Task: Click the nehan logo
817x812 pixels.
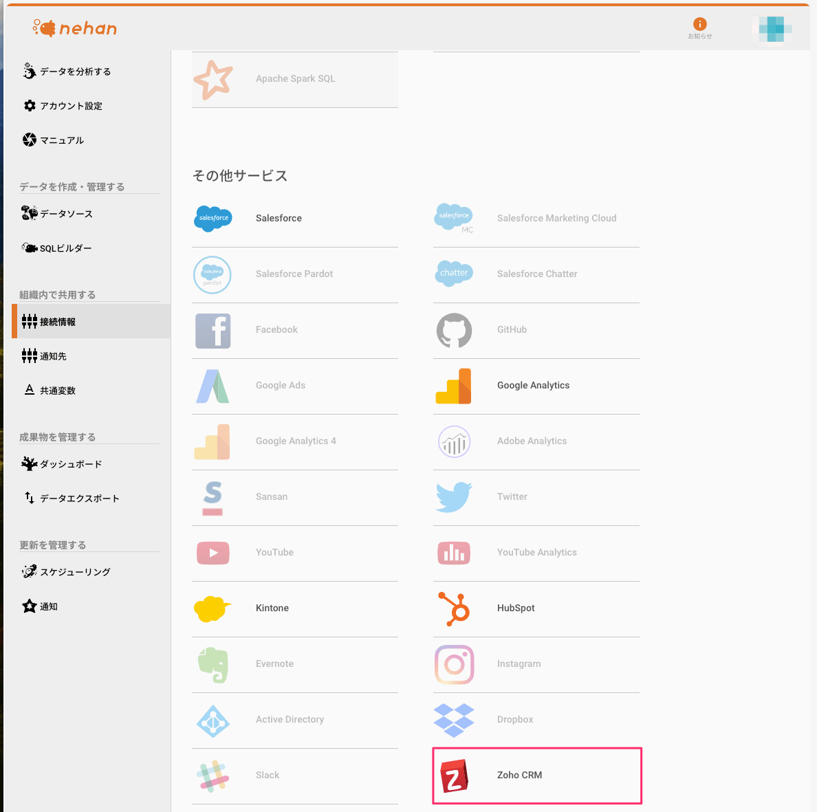Action: pos(75,28)
